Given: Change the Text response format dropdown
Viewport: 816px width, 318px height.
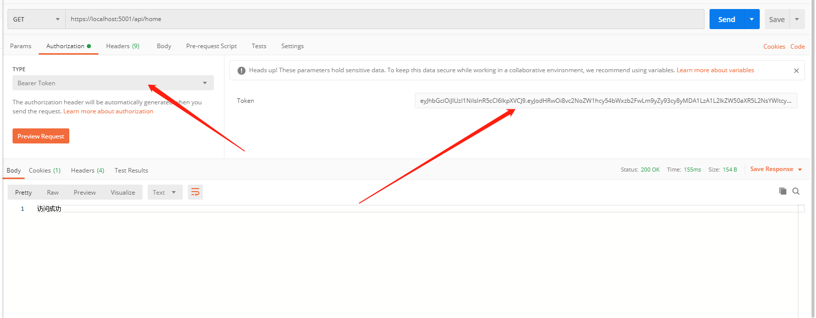Looking at the screenshot, I should tap(165, 192).
